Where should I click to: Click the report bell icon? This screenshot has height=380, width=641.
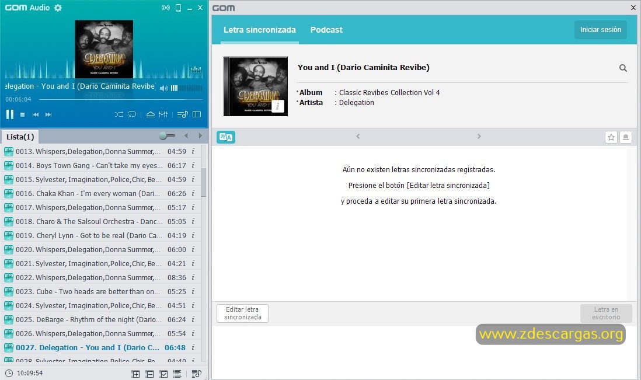pos(625,137)
